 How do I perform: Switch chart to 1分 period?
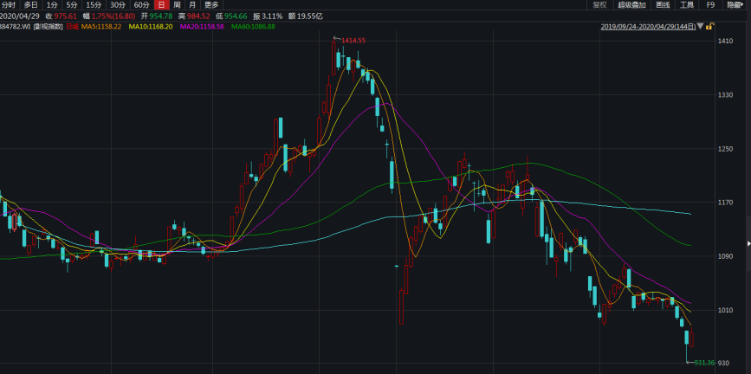(x=52, y=5)
